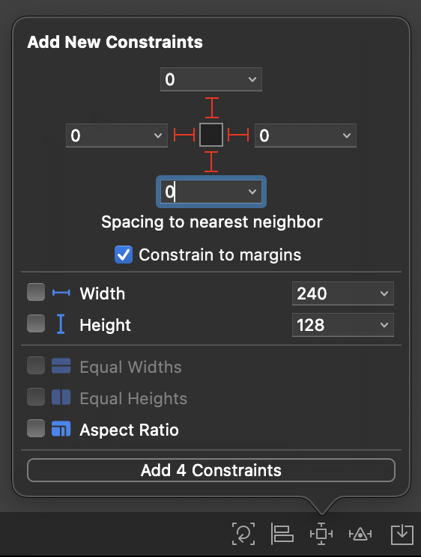Toggle the bottom spacing red strut

coord(211,162)
